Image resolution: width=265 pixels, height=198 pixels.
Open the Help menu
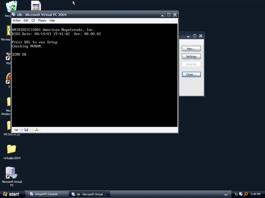[52, 20]
